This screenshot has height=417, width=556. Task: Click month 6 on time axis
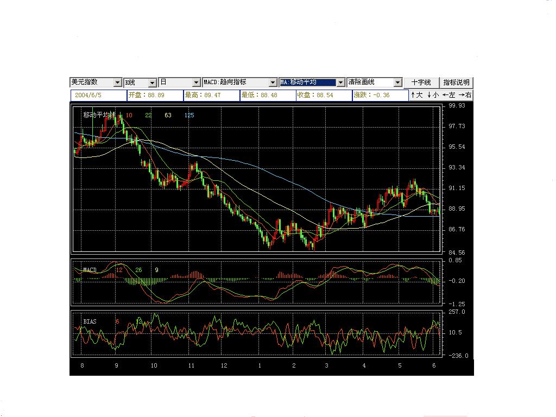point(434,365)
